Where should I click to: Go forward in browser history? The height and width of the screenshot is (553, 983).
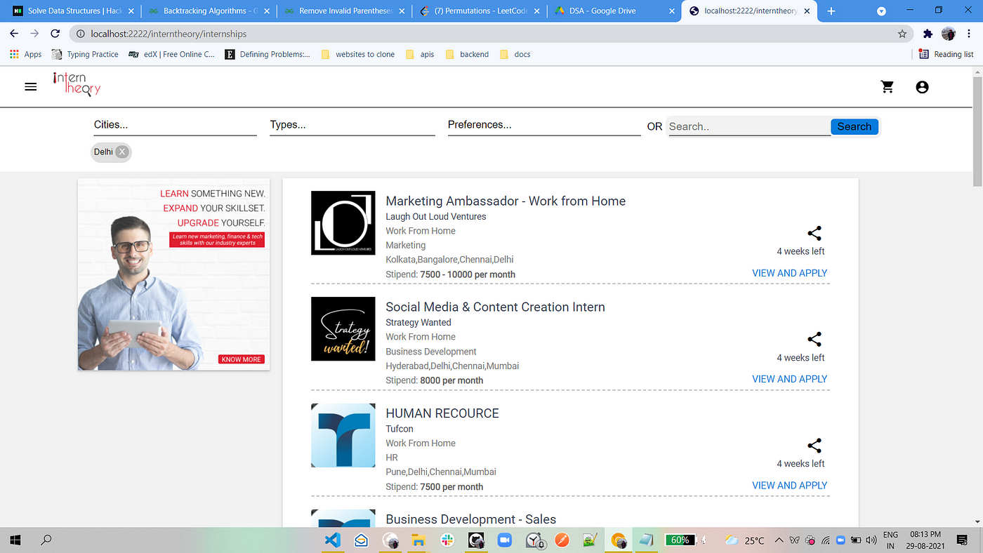(x=34, y=34)
